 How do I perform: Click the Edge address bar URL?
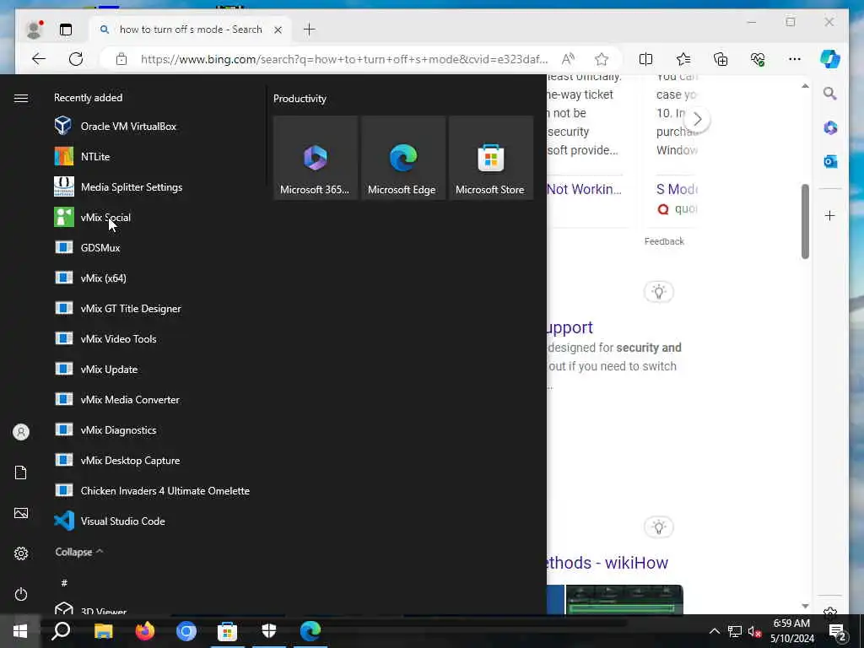click(x=344, y=59)
